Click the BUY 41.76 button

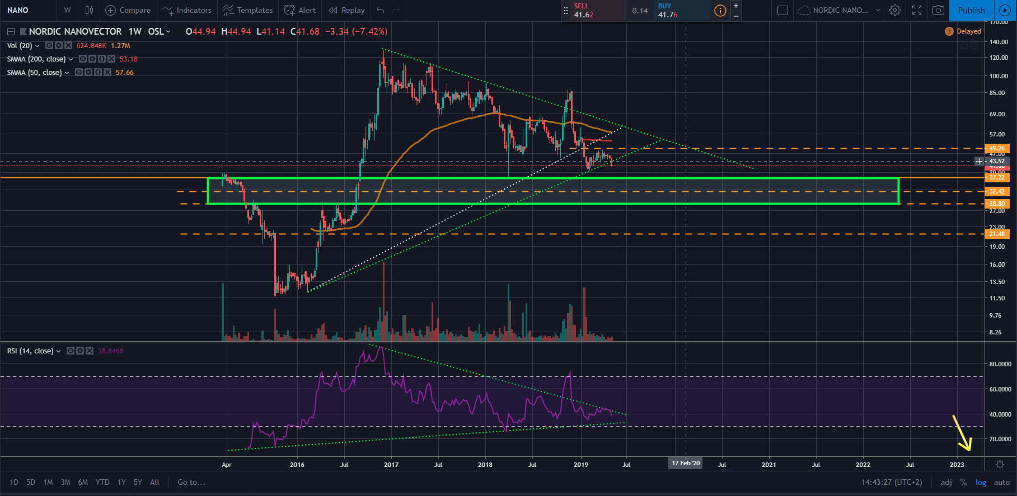pos(681,10)
